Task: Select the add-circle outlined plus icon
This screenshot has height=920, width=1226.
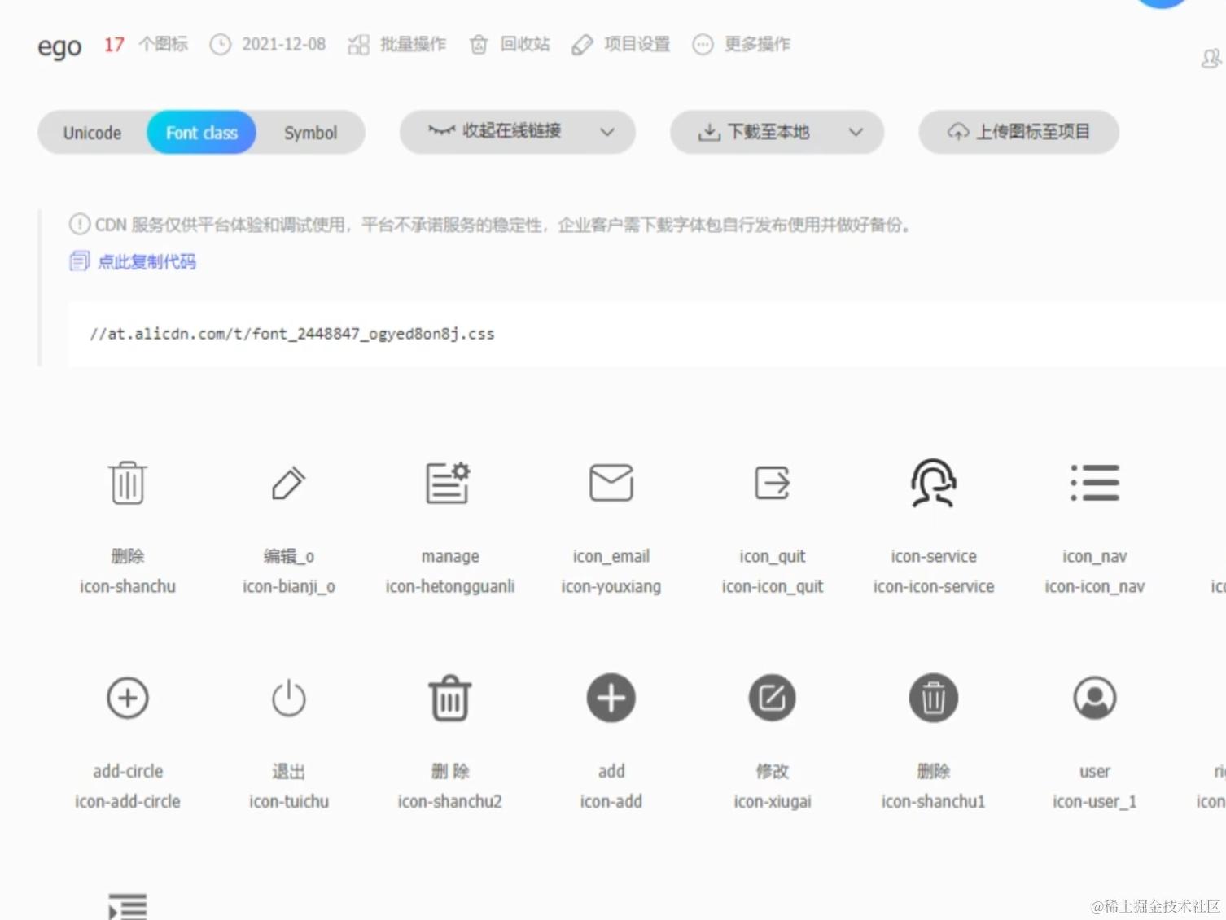Action: (x=128, y=698)
